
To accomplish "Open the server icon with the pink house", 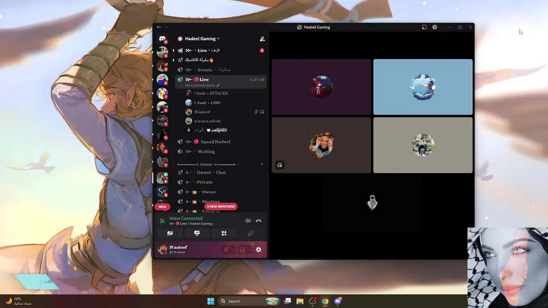I will [x=162, y=79].
